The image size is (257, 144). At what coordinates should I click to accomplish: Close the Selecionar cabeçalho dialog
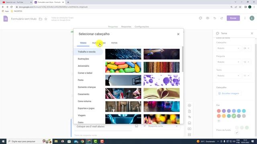point(178,34)
